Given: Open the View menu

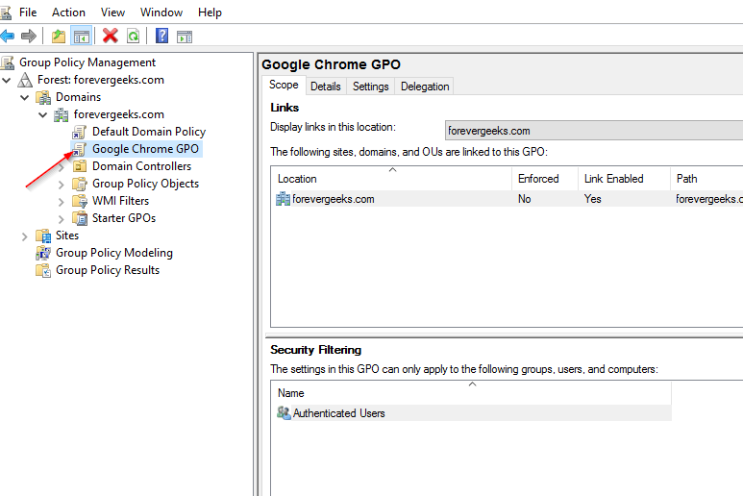Looking at the screenshot, I should tap(112, 12).
